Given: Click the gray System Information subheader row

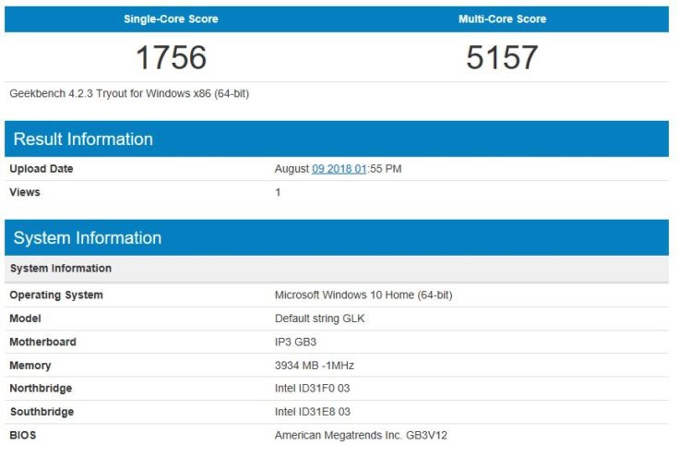Looking at the screenshot, I should (x=60, y=269).
